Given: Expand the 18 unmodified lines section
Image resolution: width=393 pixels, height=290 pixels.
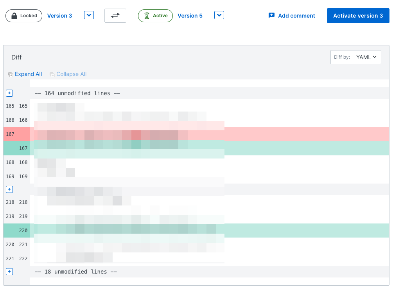Looking at the screenshot, I should [x=10, y=272].
